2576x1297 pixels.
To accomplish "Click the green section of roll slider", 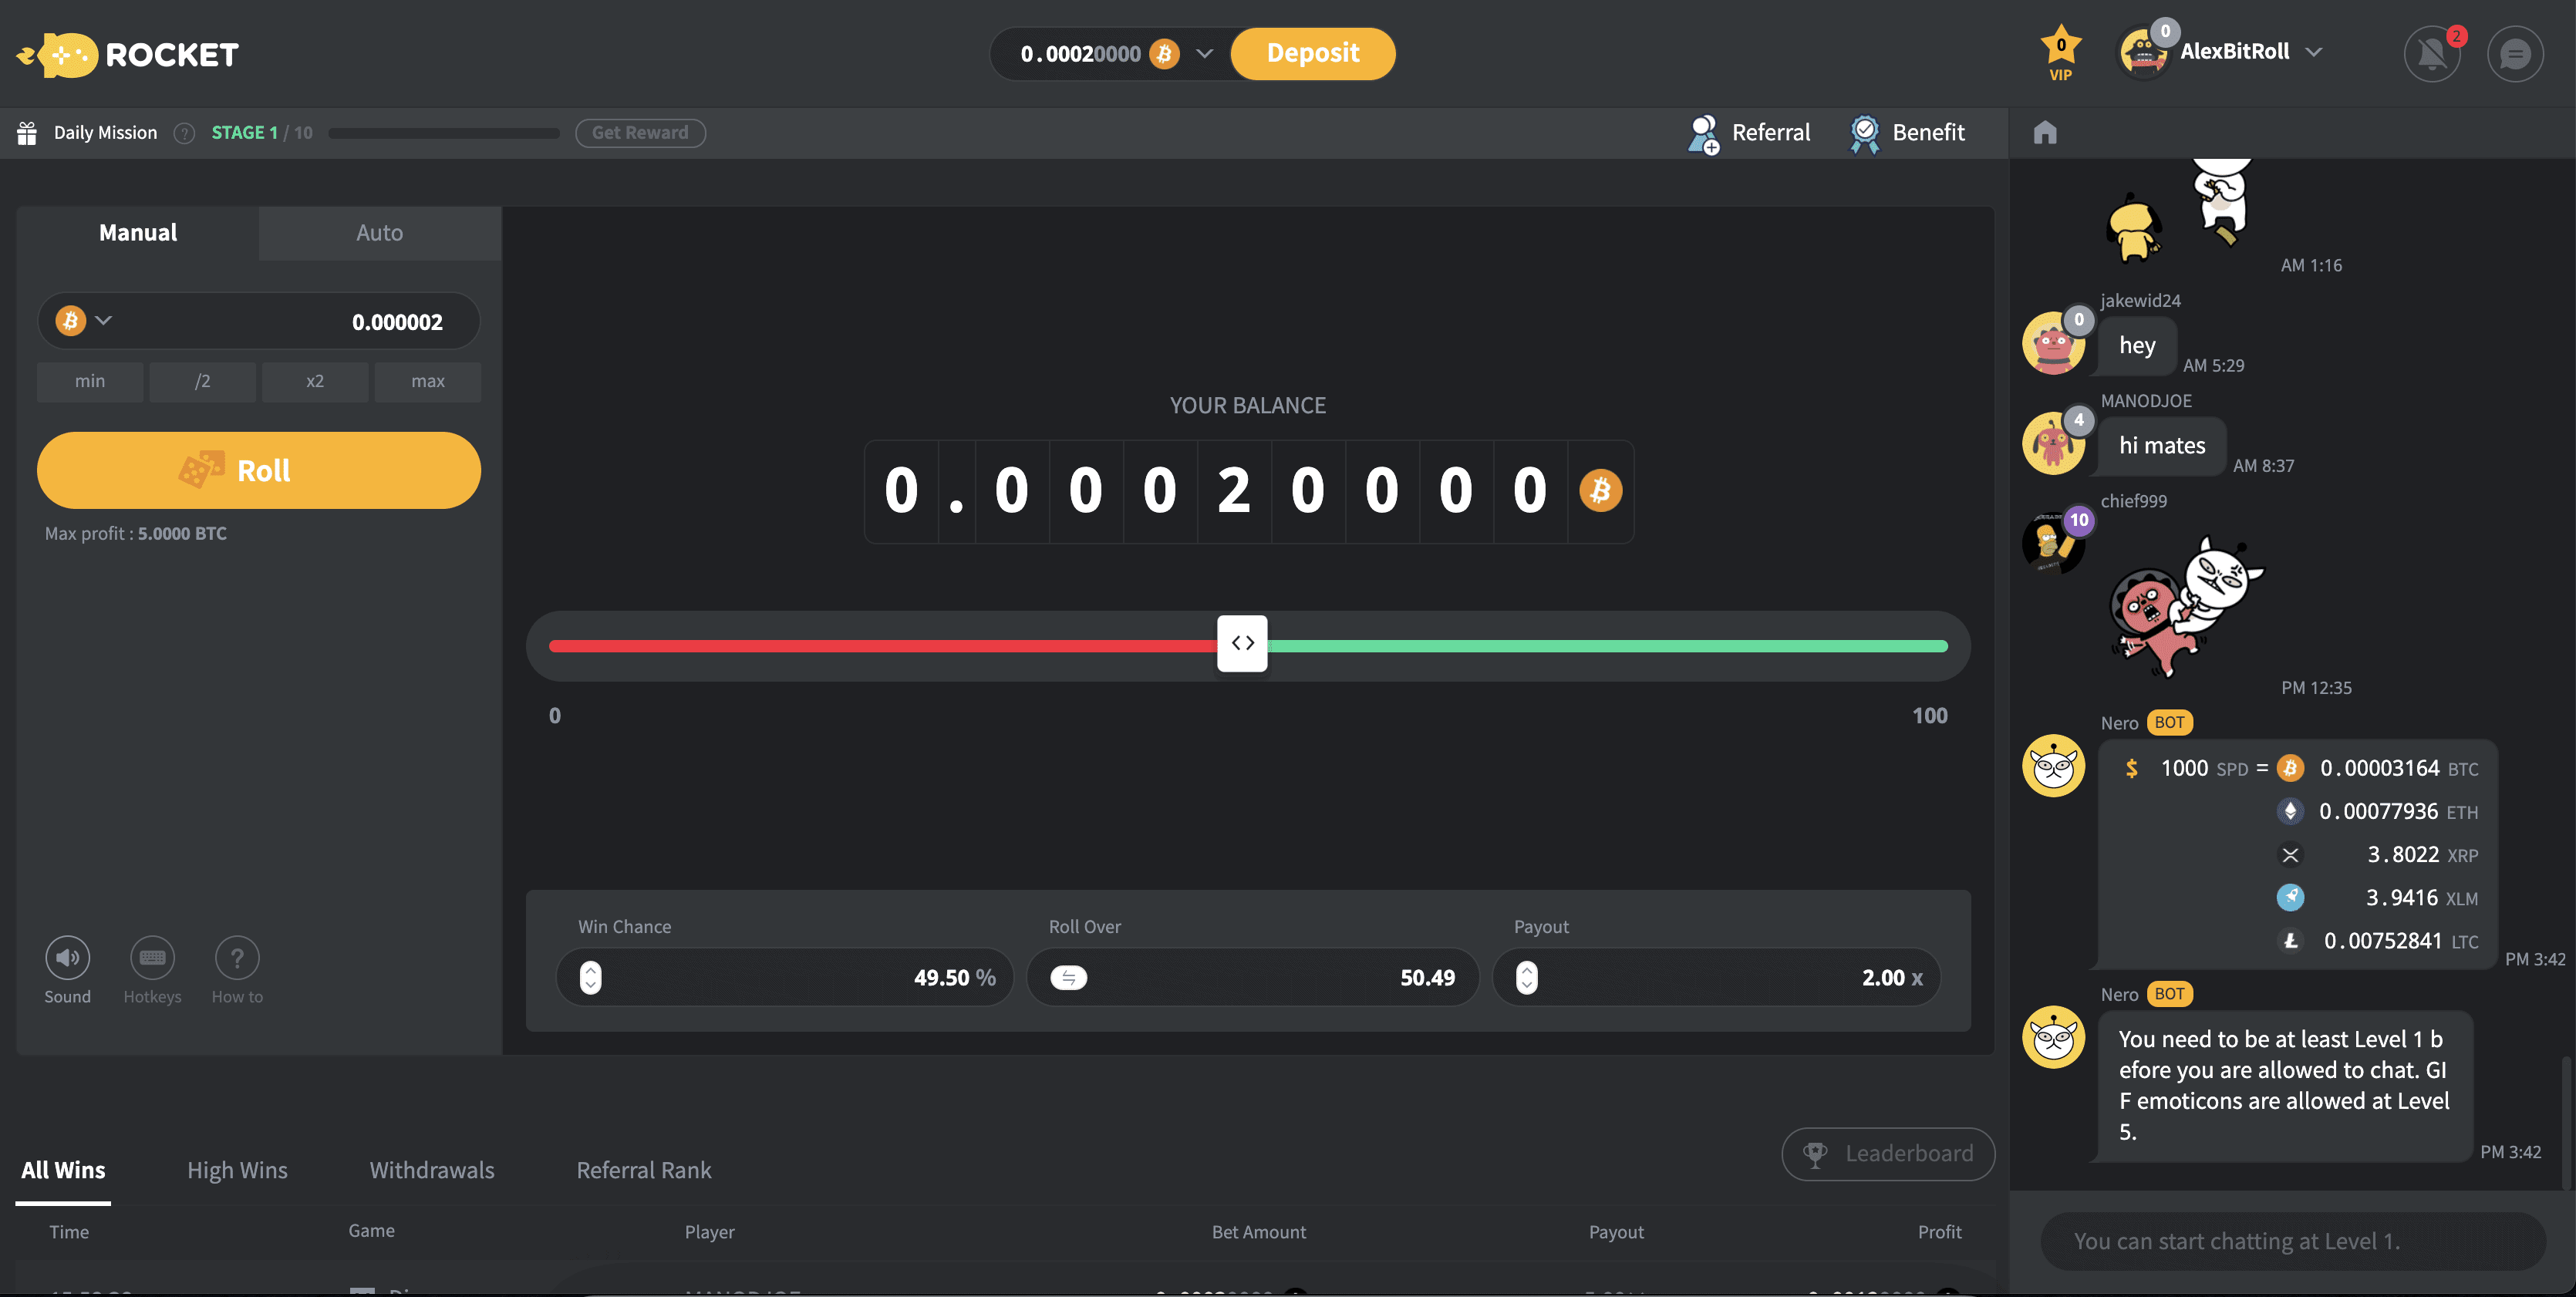I will (1608, 646).
